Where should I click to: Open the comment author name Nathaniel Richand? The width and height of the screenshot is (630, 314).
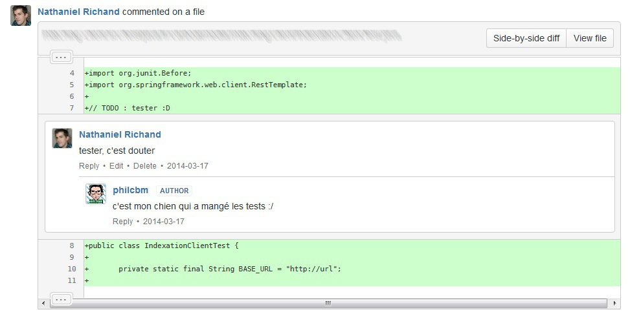click(x=120, y=134)
